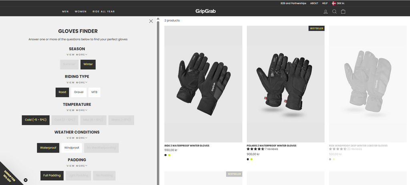Image resolution: width=410 pixels, height=185 pixels.
Task: Toggle the Summer season filter
Action: [69, 64]
